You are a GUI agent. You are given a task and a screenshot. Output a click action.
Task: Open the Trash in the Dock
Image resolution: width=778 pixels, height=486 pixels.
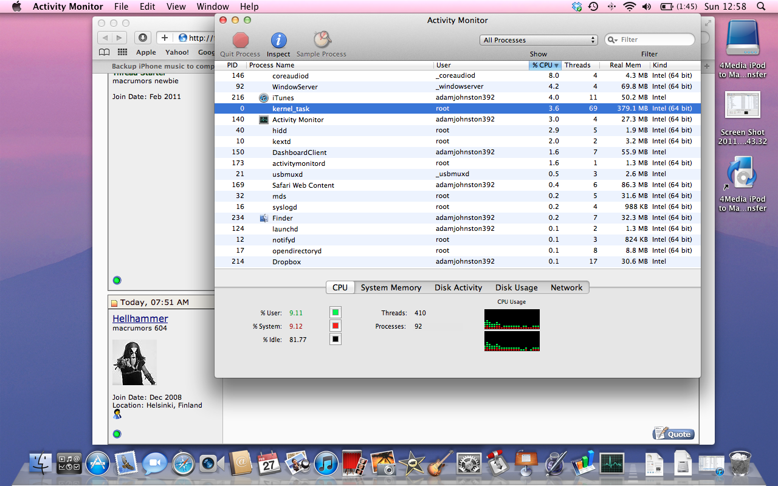tap(740, 464)
